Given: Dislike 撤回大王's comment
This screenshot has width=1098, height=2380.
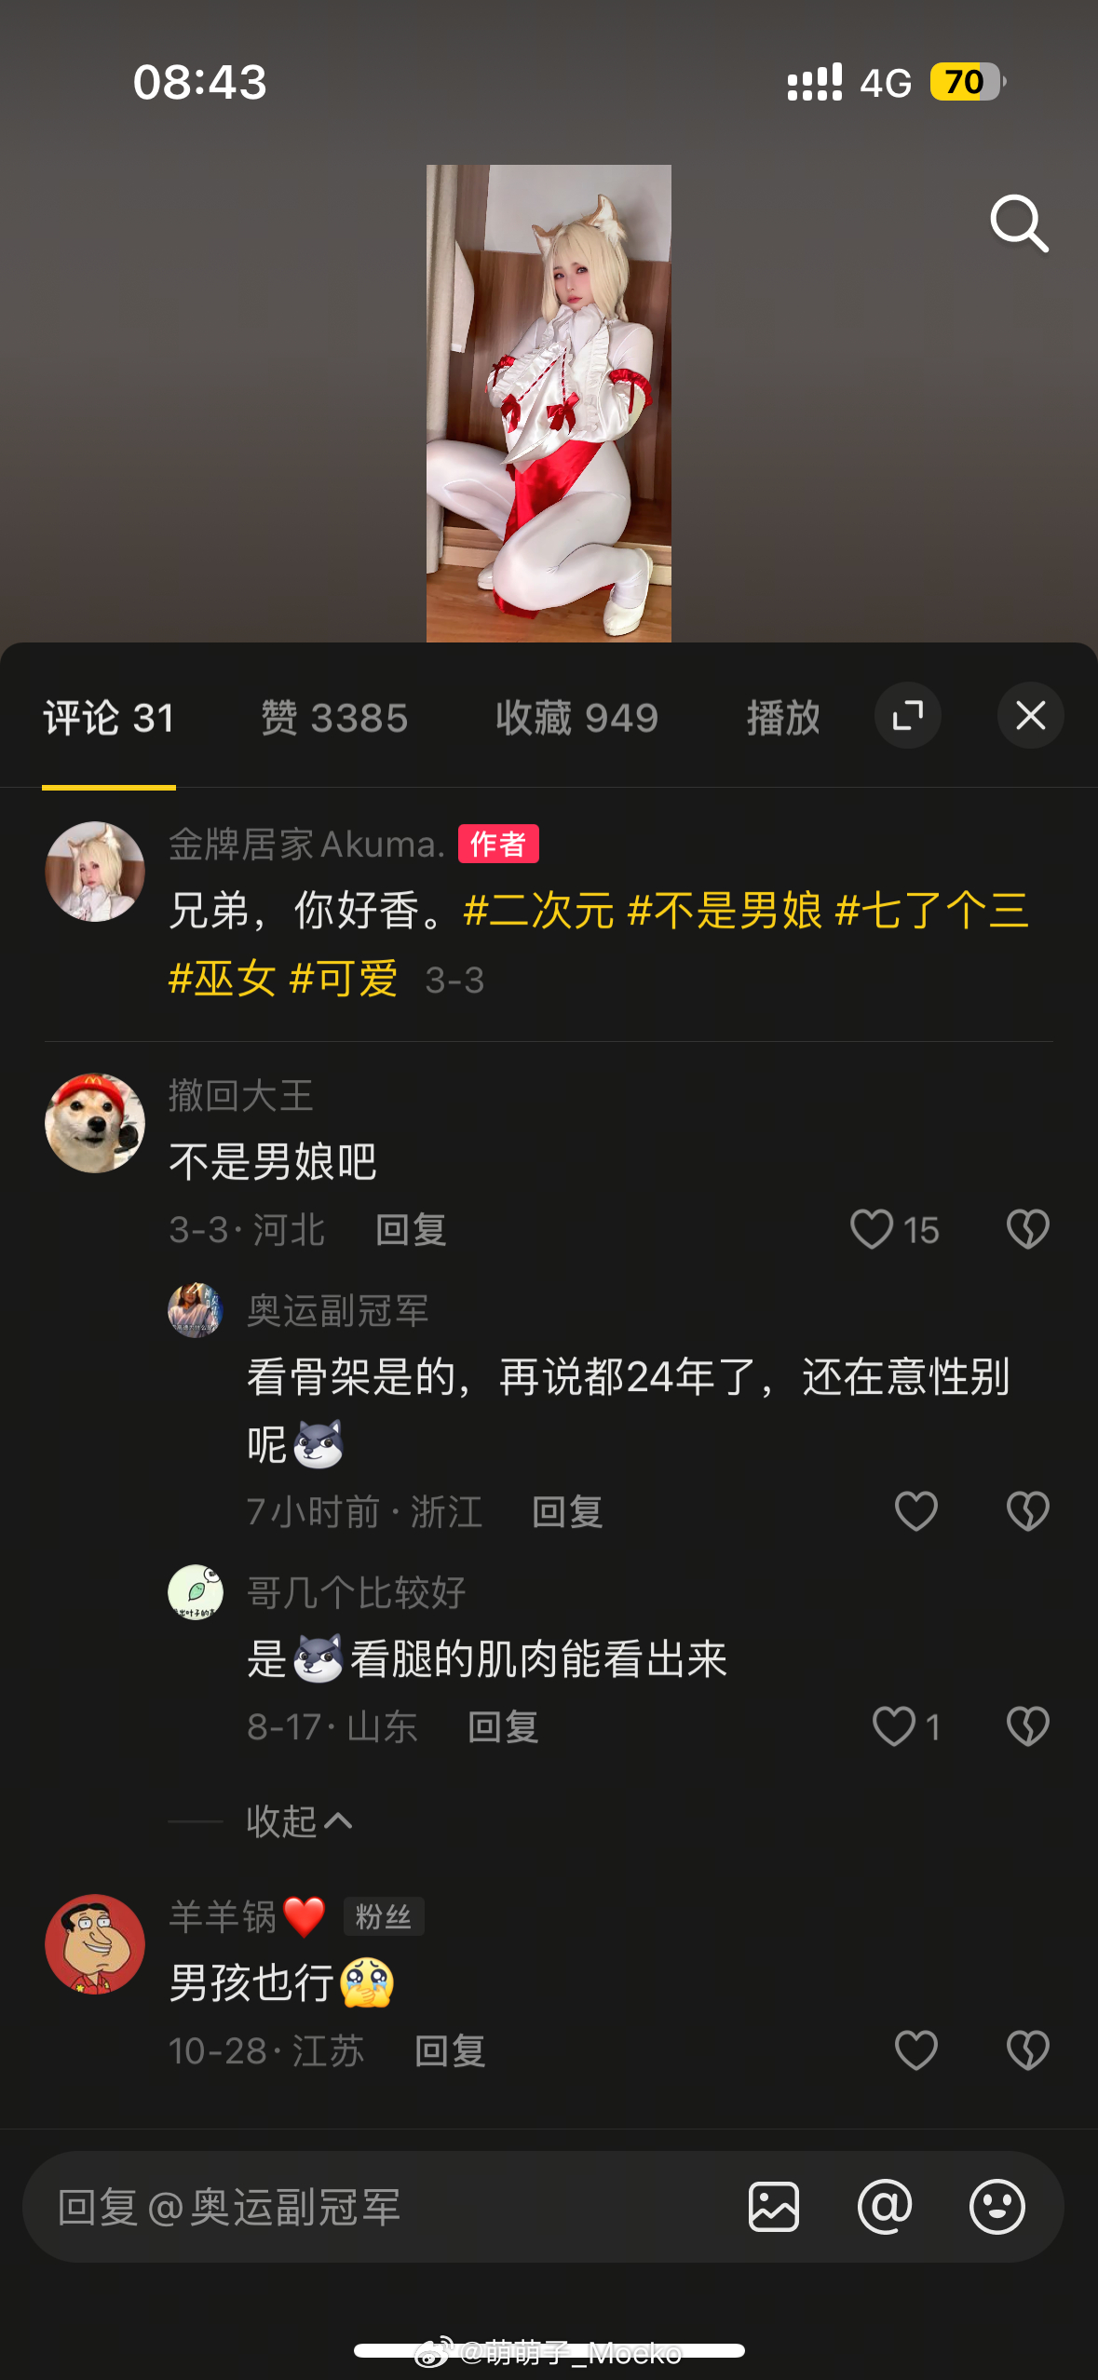Looking at the screenshot, I should point(1027,1229).
